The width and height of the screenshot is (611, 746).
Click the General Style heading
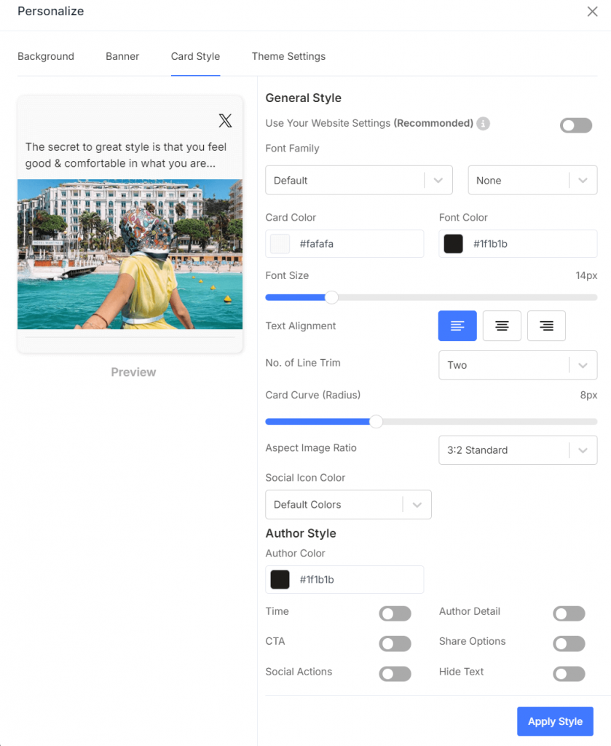[304, 98]
